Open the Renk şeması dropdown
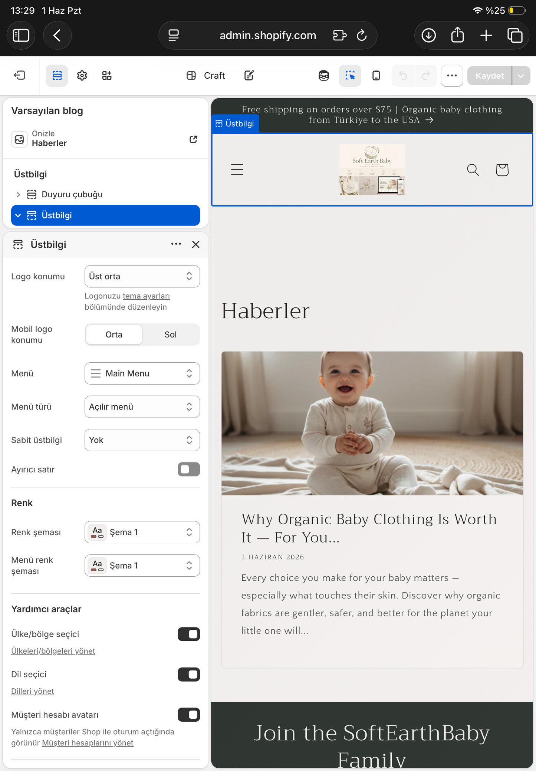Image resolution: width=536 pixels, height=771 pixels. coord(142,532)
